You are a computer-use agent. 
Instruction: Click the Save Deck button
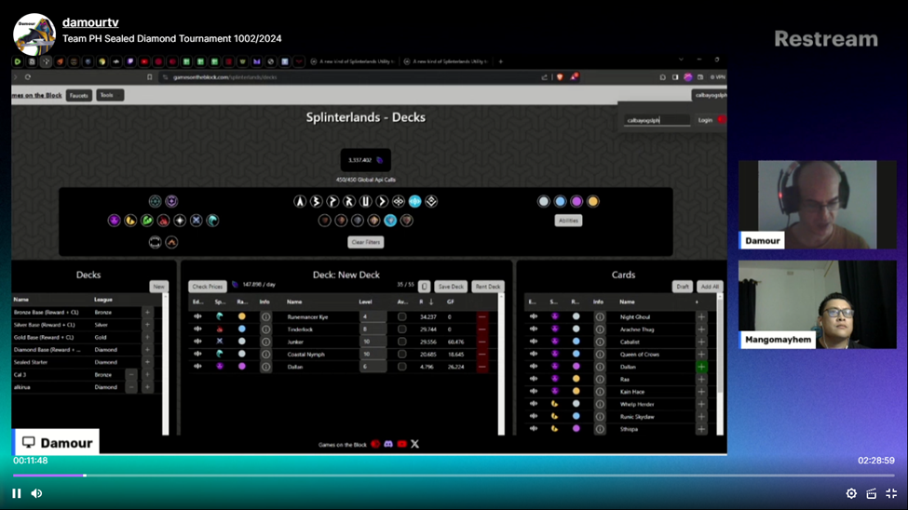coord(451,287)
